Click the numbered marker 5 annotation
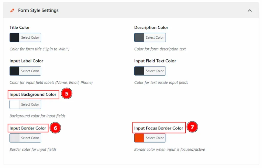Image resolution: width=262 pixels, height=168 pixels. 67,94
